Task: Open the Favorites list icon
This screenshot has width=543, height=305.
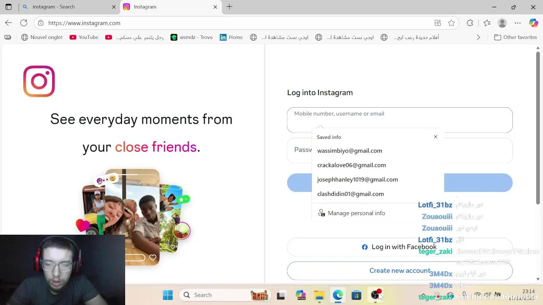Action: click(x=487, y=23)
